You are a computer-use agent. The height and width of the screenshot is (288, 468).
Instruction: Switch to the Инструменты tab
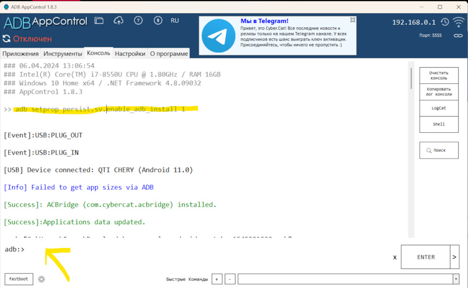click(63, 54)
